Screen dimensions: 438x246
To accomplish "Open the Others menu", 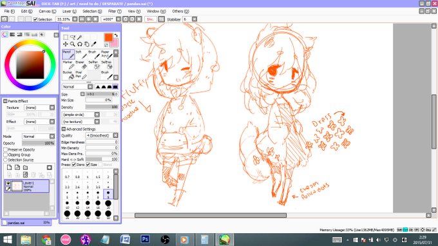I will click(x=180, y=12).
